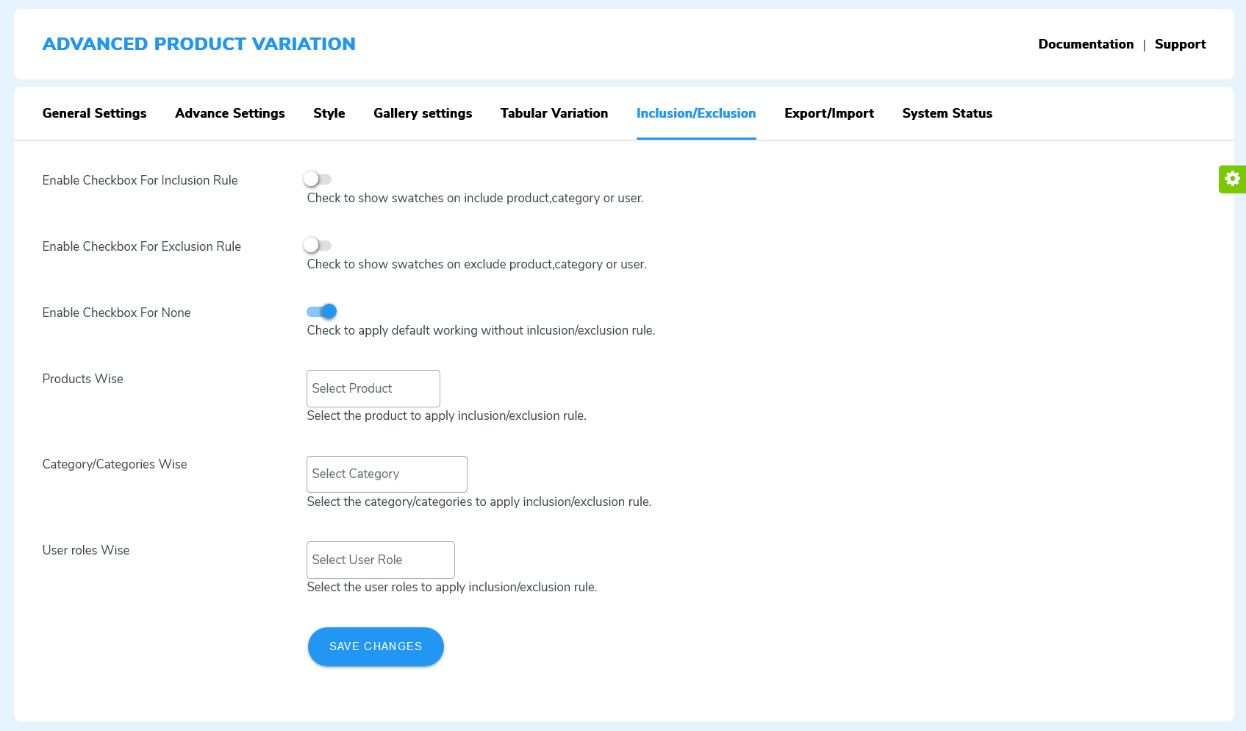Click 'Check to apply default working' description

click(481, 330)
